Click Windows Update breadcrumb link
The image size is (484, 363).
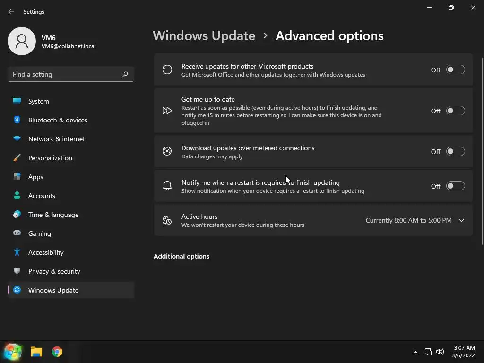tap(204, 36)
